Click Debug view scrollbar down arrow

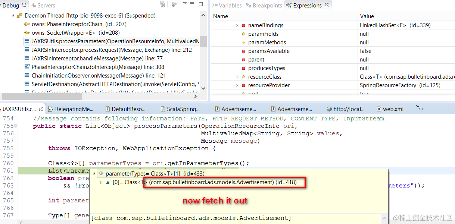pyautogui.click(x=203, y=89)
